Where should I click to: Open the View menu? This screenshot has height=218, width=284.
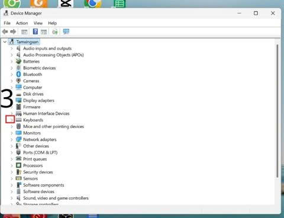click(38, 23)
